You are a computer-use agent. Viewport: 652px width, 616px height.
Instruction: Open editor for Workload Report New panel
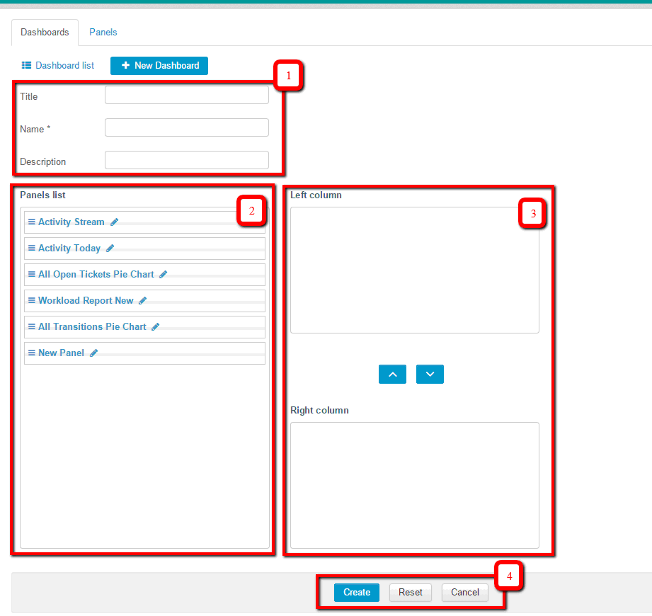pos(143,301)
